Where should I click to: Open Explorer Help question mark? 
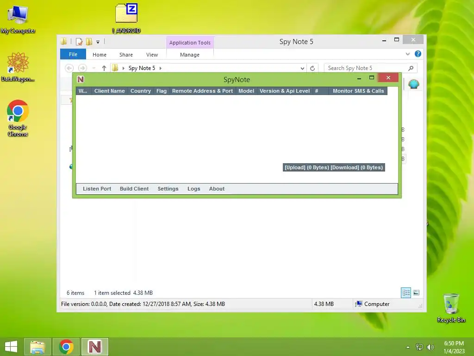pyautogui.click(x=418, y=54)
